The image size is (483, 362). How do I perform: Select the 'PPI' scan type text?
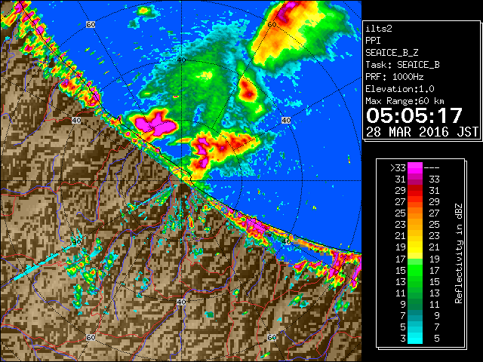373,41
